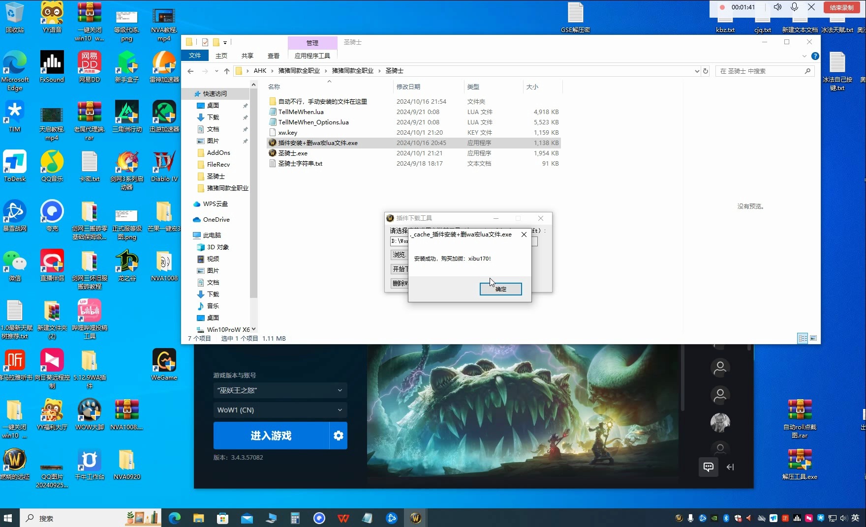The image size is (866, 527).
Task: Open 回收站 desktop icon
Action: tap(15, 18)
